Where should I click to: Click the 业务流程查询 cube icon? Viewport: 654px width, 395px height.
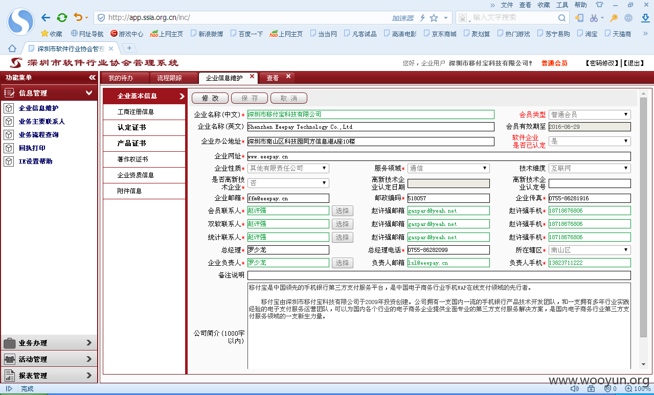tap(8, 135)
